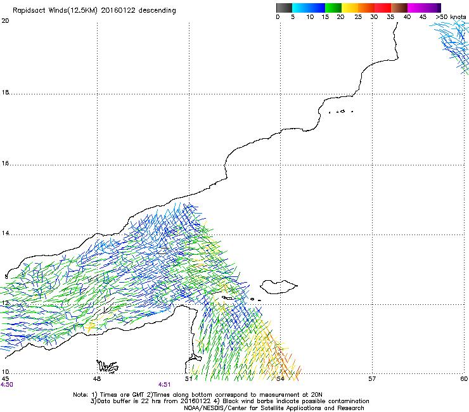The height and width of the screenshot is (412, 469).
Task: Click the legend tick label 10
Action: coord(310,17)
